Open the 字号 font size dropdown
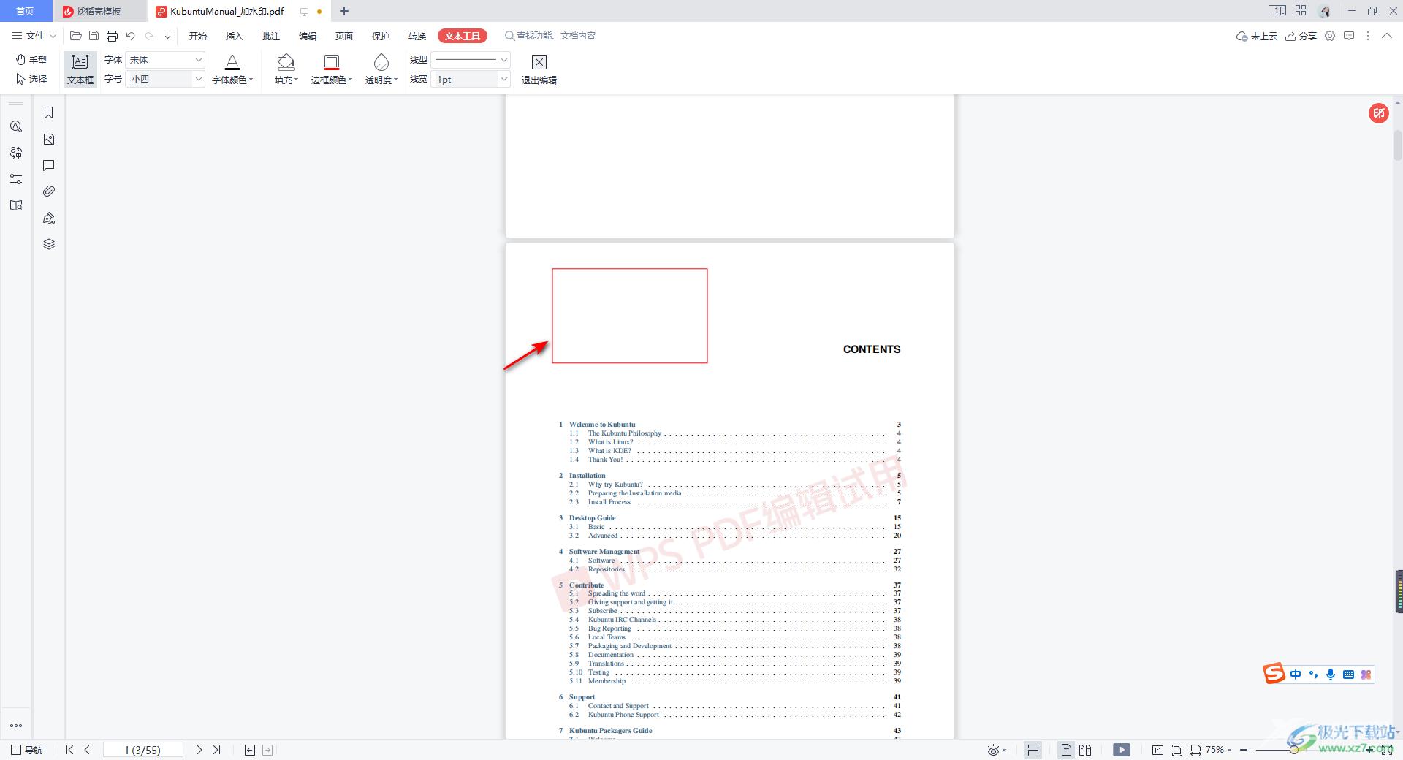 pos(165,79)
